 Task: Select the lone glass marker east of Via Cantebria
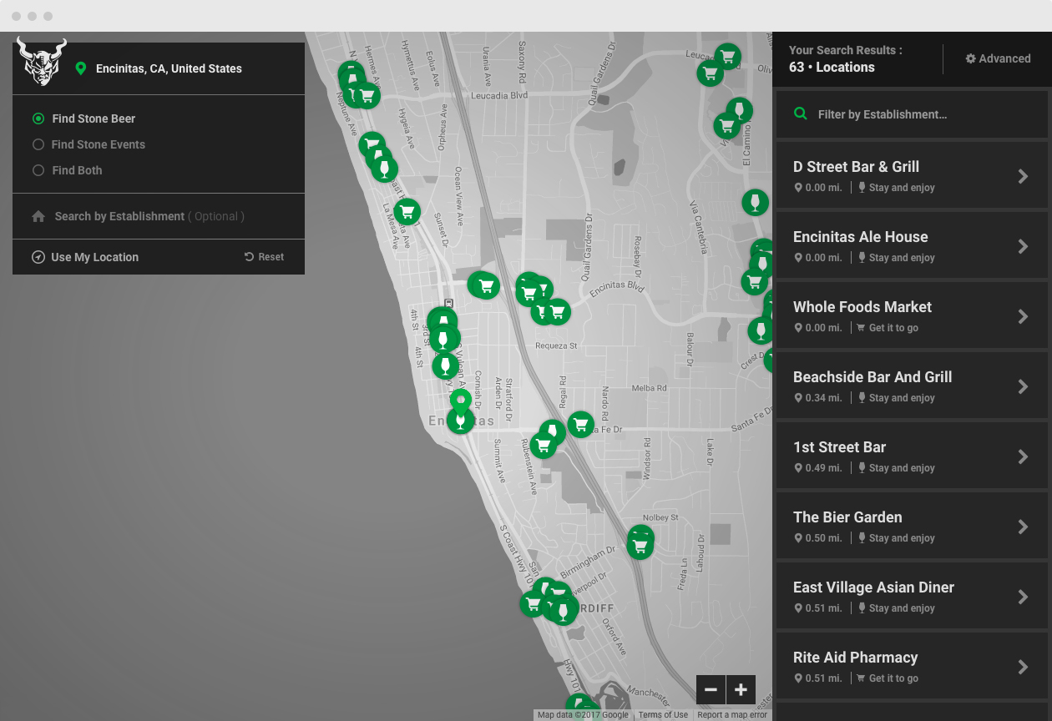[x=756, y=202]
